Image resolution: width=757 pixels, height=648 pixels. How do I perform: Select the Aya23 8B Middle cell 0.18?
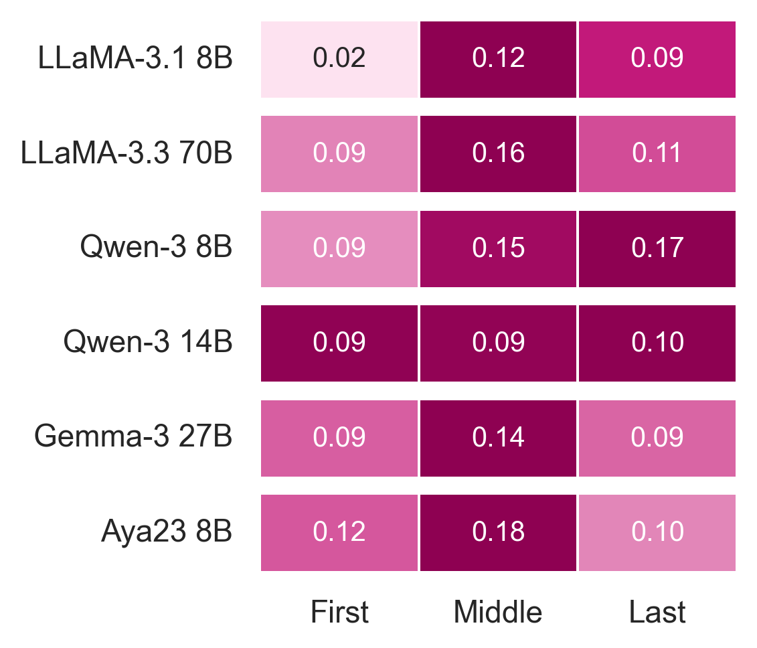tap(498, 532)
